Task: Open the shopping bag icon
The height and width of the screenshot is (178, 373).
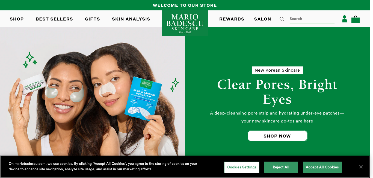Action: pos(356,19)
